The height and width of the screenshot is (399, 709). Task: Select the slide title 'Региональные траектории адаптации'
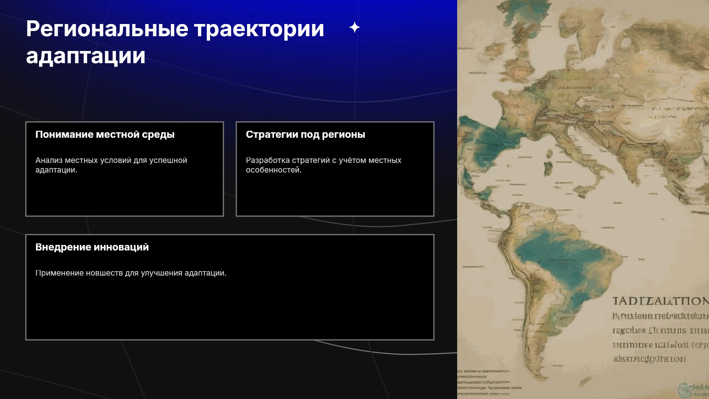[175, 42]
